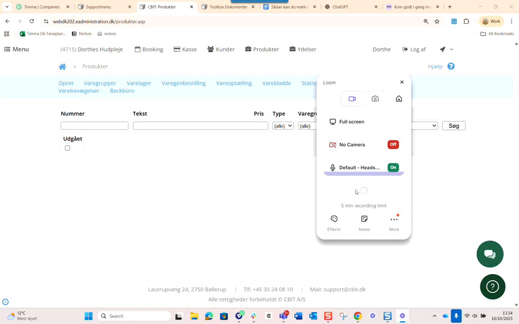Open Loom More options
Image resolution: width=519 pixels, height=324 pixels.
394,223
